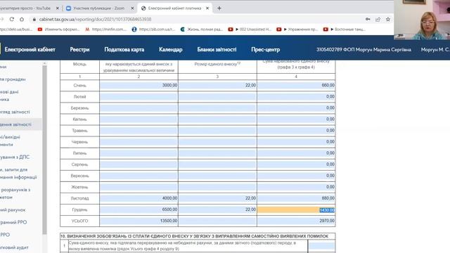Open a new browser tab

[219, 8]
